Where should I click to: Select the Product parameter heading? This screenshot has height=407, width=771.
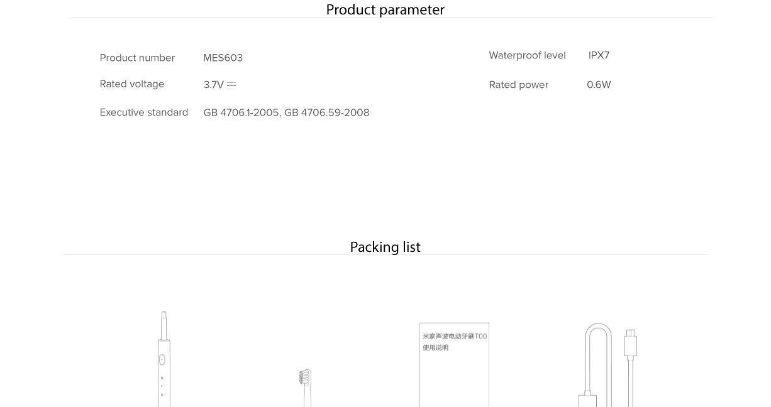(385, 10)
